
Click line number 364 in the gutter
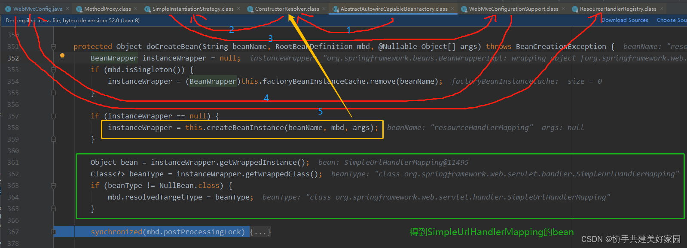[x=13, y=197]
